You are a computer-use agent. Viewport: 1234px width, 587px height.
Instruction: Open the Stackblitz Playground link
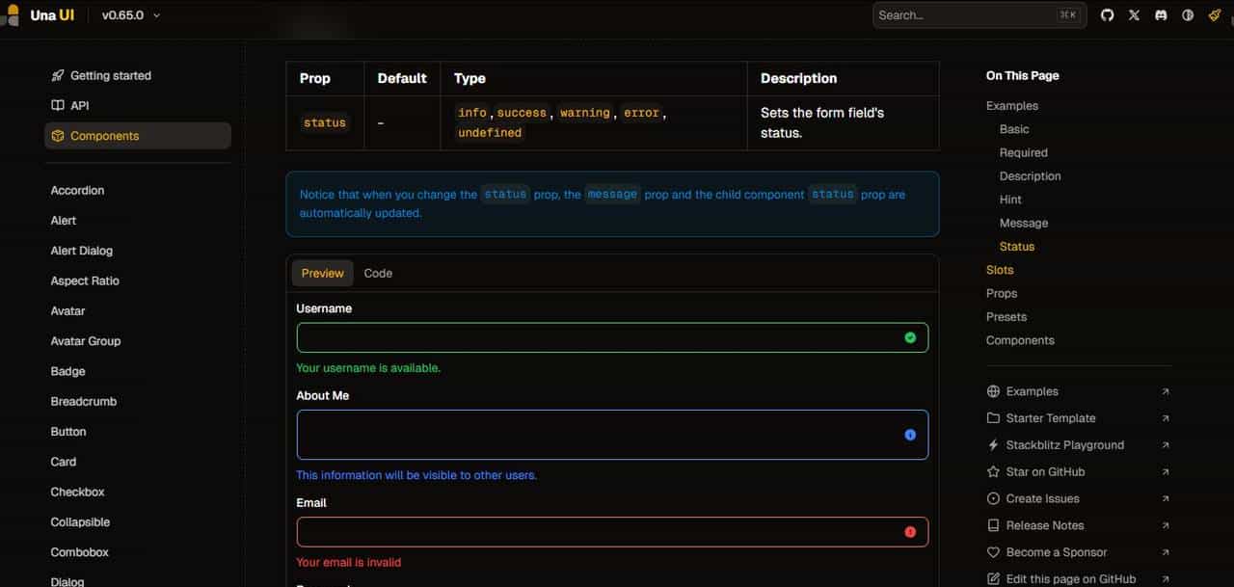[x=1064, y=445]
